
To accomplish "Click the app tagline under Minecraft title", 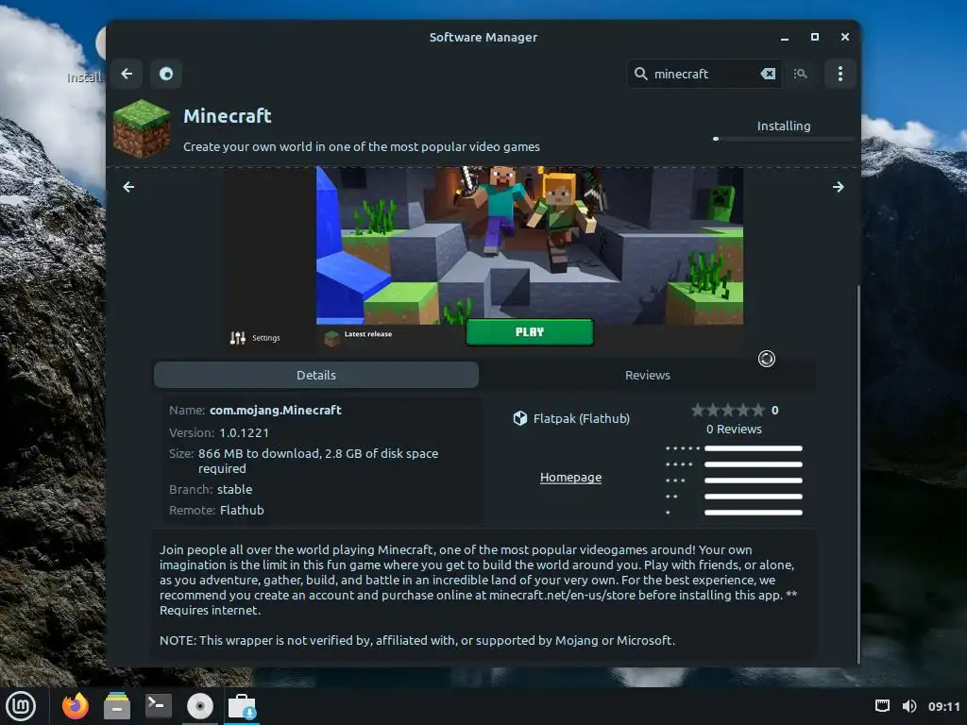I will point(362,146).
